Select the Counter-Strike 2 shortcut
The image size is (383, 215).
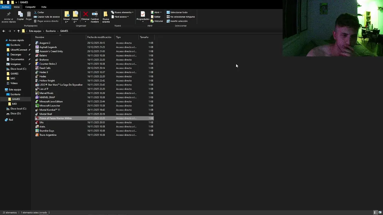pyautogui.click(x=48, y=64)
